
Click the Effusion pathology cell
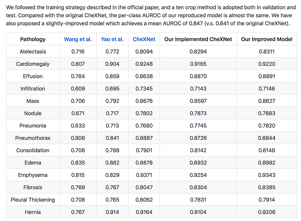(33, 76)
